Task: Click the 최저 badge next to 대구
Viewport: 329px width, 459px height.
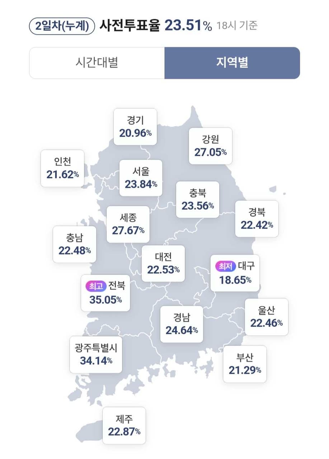Action: point(225,266)
